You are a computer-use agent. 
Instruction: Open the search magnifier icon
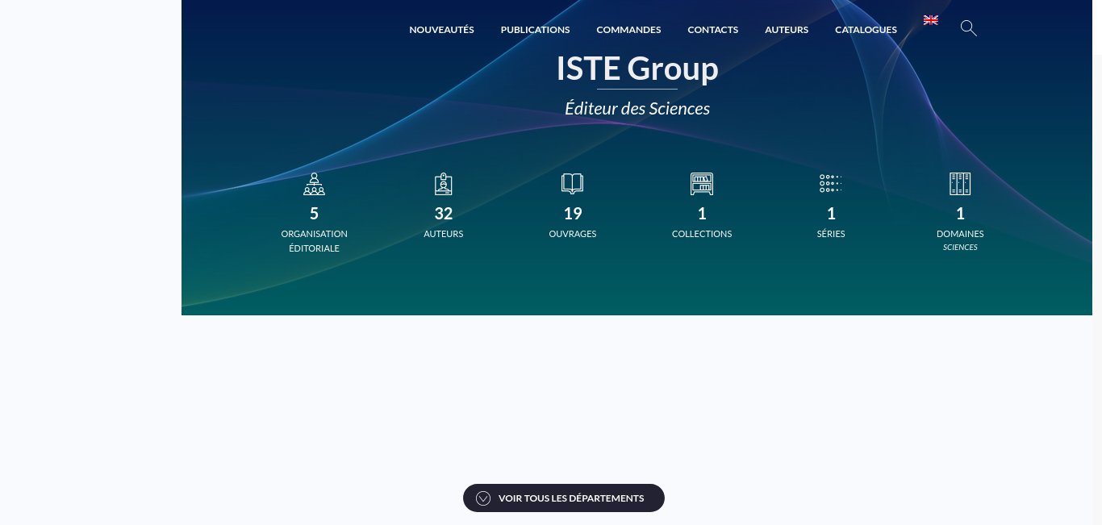pos(969,28)
